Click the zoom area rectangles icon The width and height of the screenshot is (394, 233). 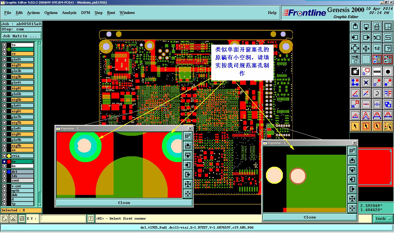pyautogui.click(x=366, y=71)
